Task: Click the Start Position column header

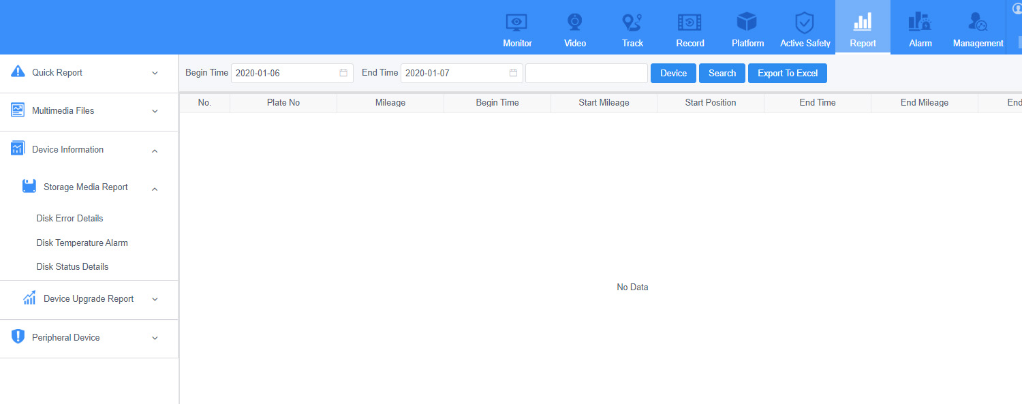Action: [711, 103]
